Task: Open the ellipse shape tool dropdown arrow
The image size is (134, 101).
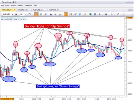Action: [127, 14]
